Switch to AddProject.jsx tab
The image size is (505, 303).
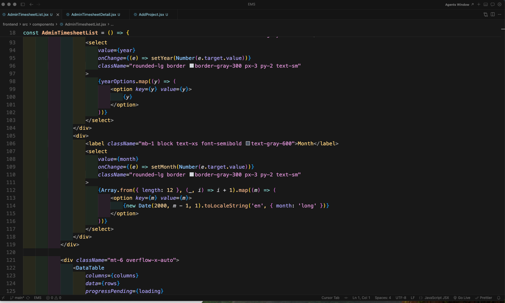pyautogui.click(x=151, y=14)
